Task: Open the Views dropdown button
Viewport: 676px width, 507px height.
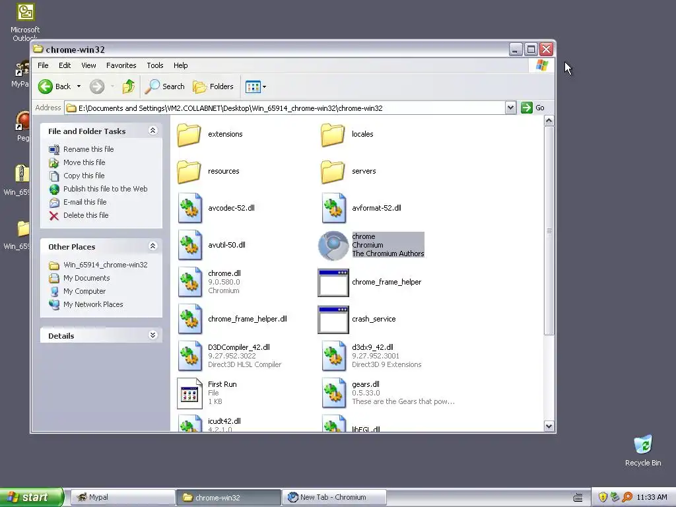Action: pos(256,86)
